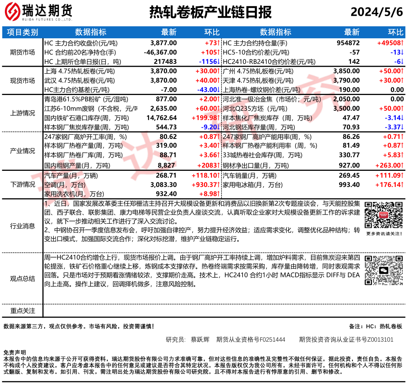Select the 上游情况 category cell

click(23, 113)
